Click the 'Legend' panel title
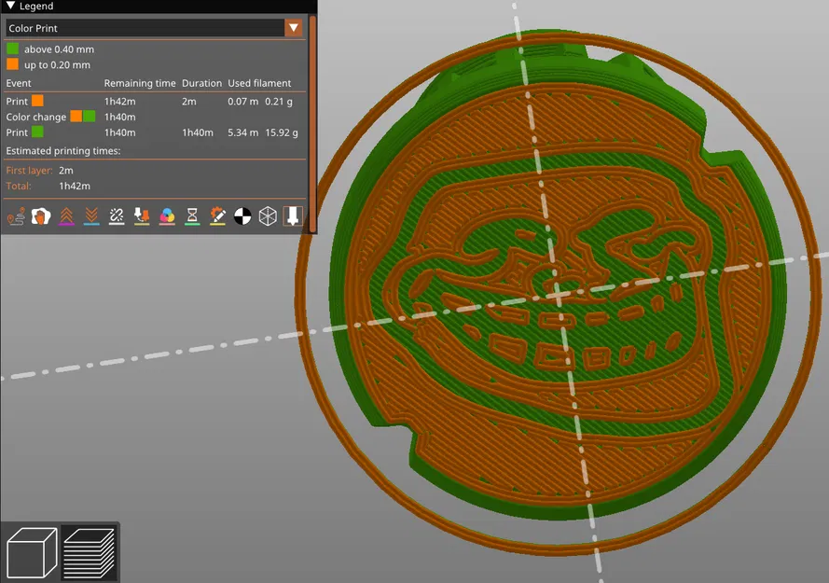 tap(36, 7)
